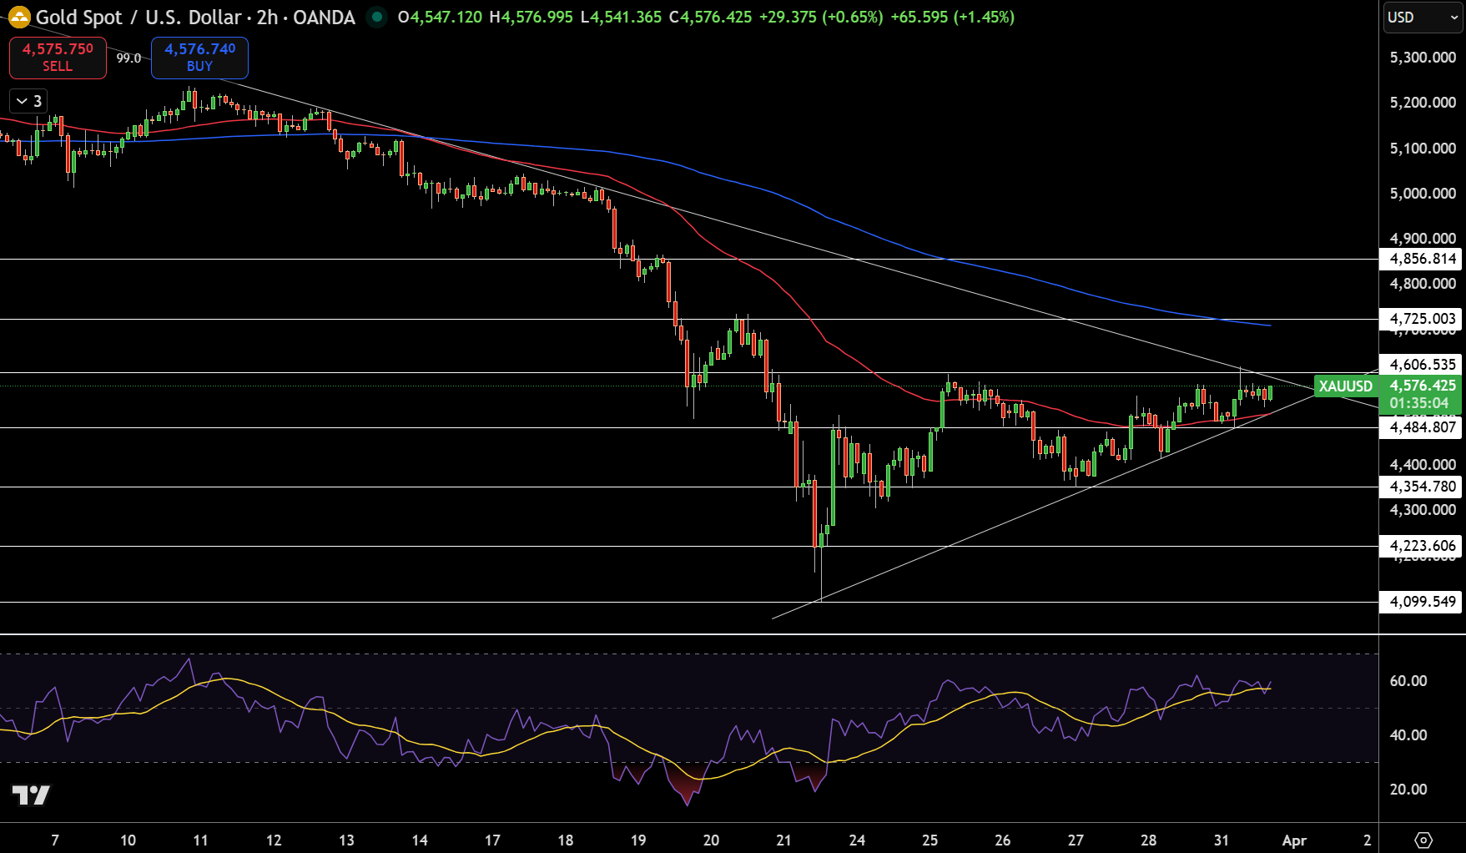Click date 24 on the time axis

click(x=857, y=840)
